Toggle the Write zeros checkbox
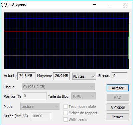The width and height of the screenshot is (133, 125). 65,120
